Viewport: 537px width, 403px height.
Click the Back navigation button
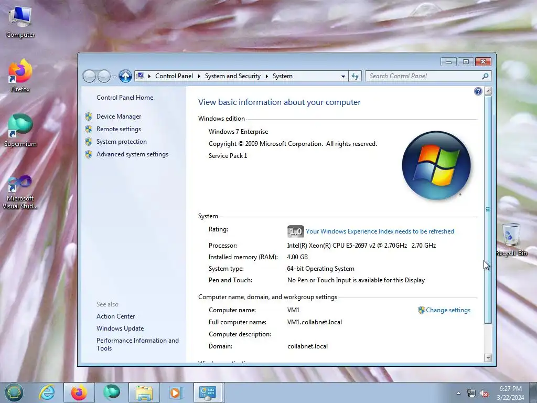[x=89, y=76]
